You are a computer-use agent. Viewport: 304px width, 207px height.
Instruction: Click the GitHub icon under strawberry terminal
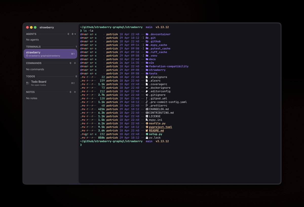point(27,56)
